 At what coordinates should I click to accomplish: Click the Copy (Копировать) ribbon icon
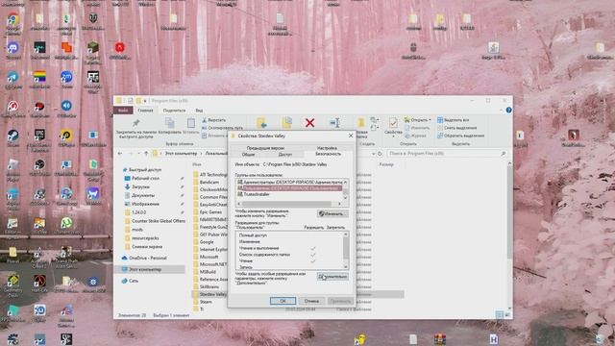pyautogui.click(x=170, y=124)
